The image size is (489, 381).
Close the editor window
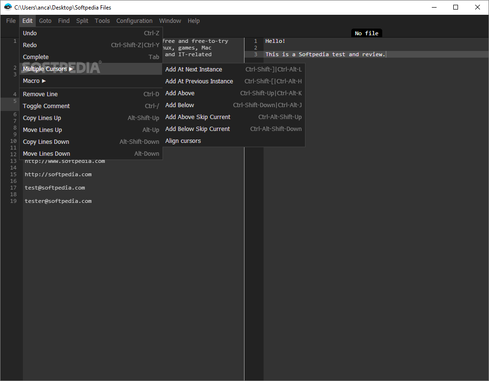click(478, 7)
